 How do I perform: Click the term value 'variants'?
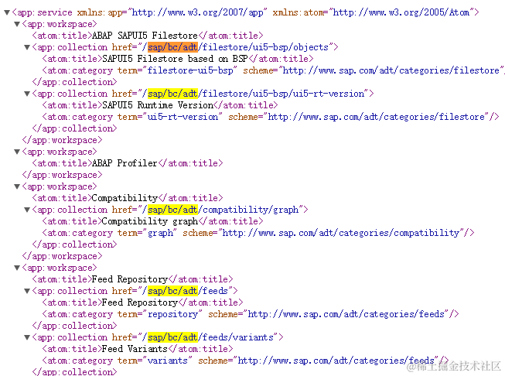[168, 361]
